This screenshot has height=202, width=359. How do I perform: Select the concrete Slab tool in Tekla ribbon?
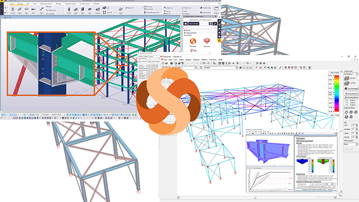click(x=90, y=10)
